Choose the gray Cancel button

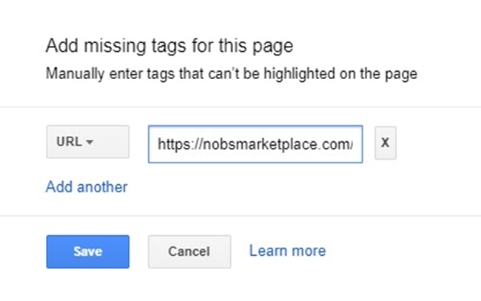click(x=189, y=251)
